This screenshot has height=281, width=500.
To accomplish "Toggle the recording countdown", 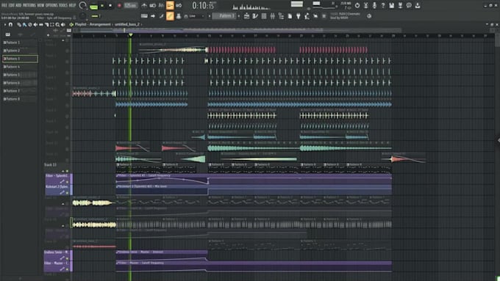I will [x=161, y=5].
